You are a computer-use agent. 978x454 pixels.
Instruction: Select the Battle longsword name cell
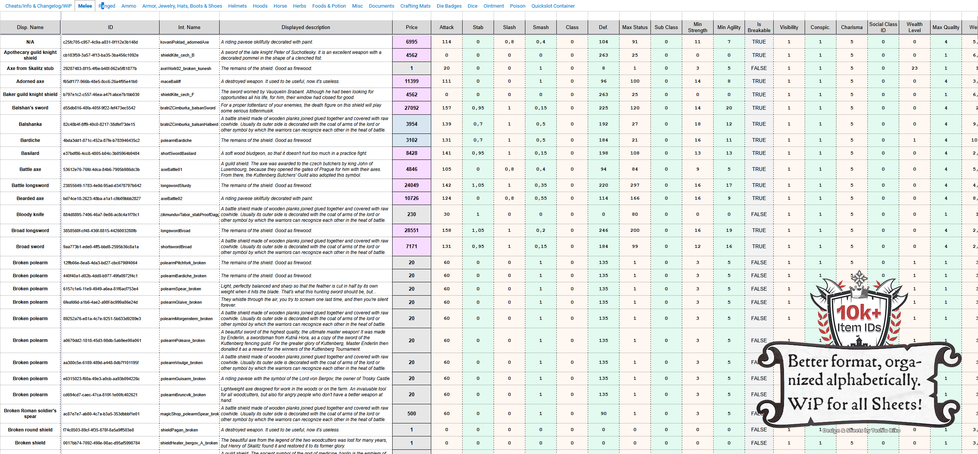coord(30,186)
